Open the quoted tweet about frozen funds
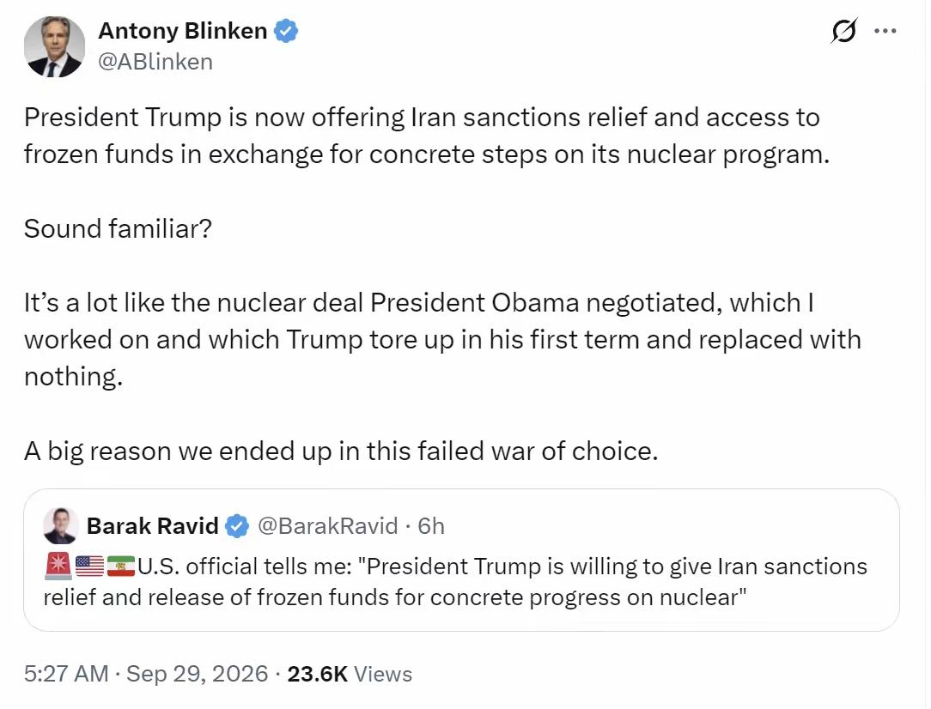931x709 pixels. 461,561
